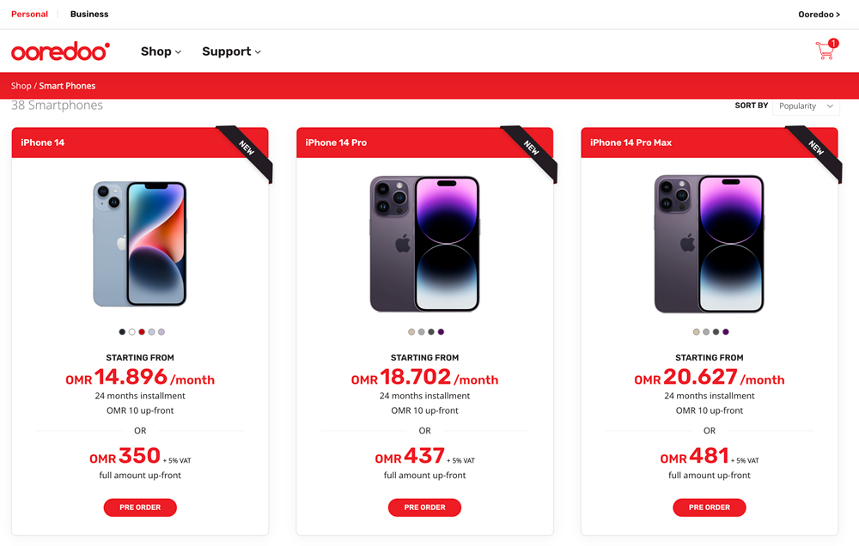Open the shopping cart icon
Viewport: 859px width, 546px height.
click(x=825, y=50)
